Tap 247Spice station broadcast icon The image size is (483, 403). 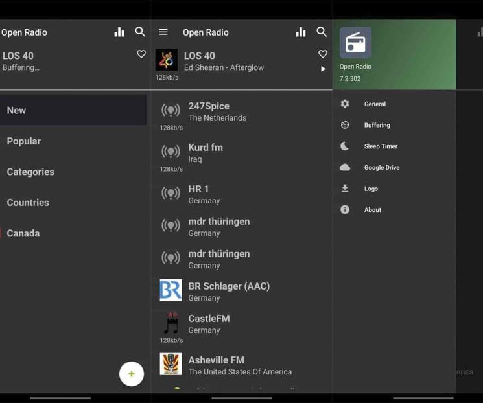coord(171,110)
